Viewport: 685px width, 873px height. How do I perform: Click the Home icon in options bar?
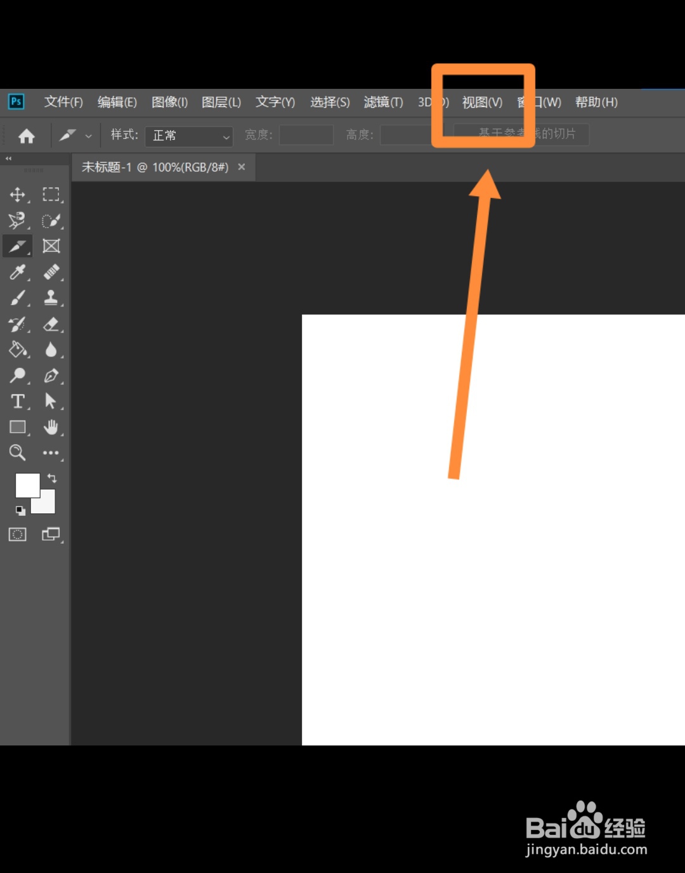click(27, 136)
